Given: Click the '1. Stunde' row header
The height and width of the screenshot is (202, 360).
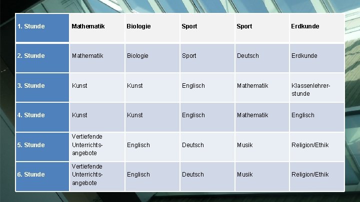Looking at the screenshot, I should tap(31, 26).
